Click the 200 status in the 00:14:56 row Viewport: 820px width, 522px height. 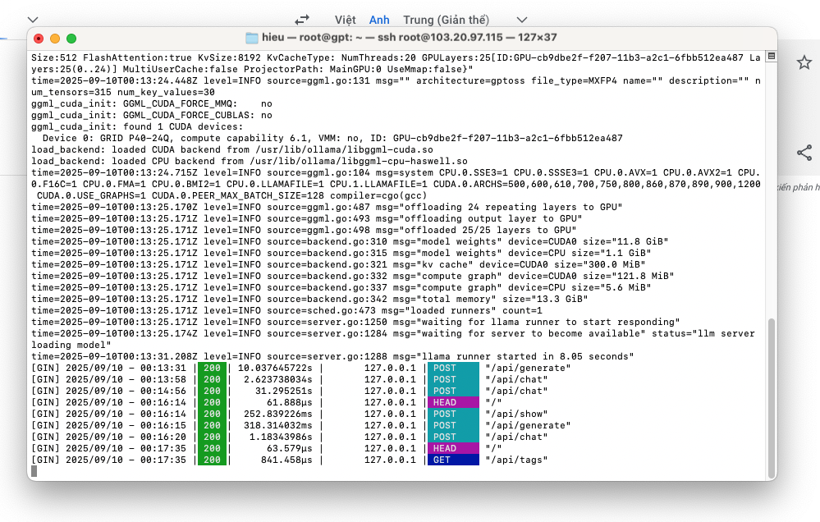(212, 391)
